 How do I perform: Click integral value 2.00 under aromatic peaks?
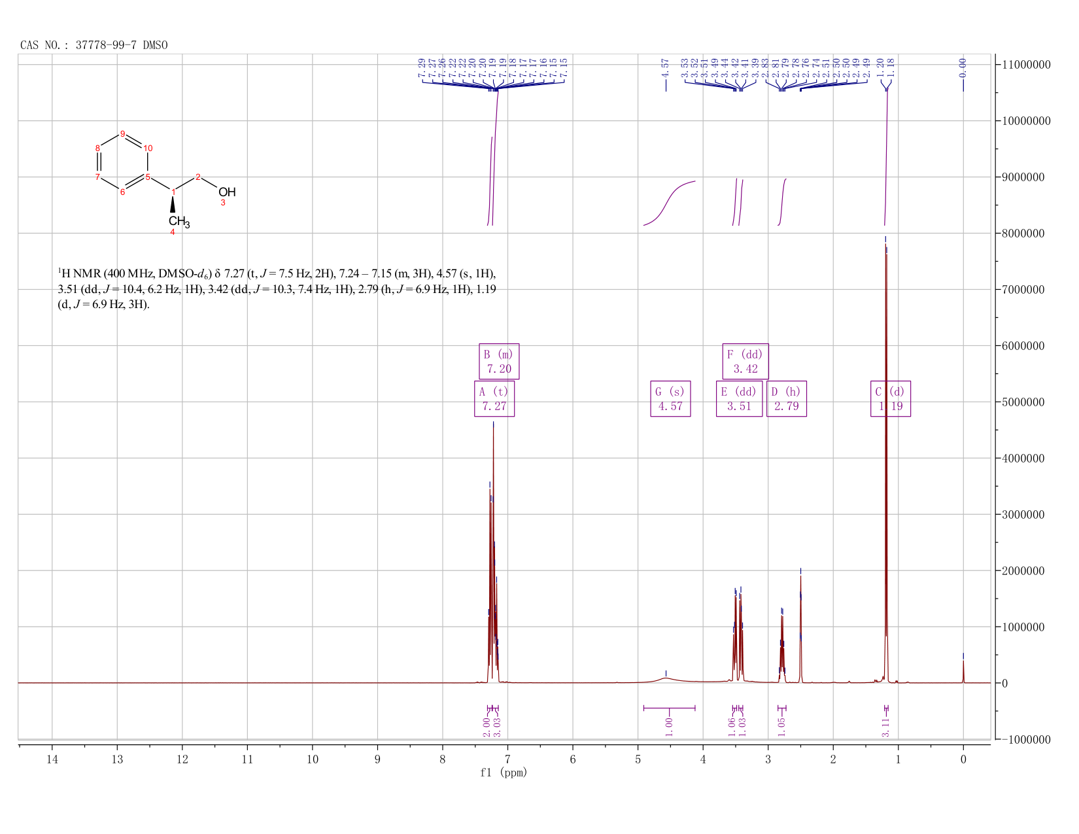[487, 727]
